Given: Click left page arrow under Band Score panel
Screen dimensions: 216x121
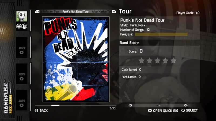Looking at the screenshot, I should 130,105.
